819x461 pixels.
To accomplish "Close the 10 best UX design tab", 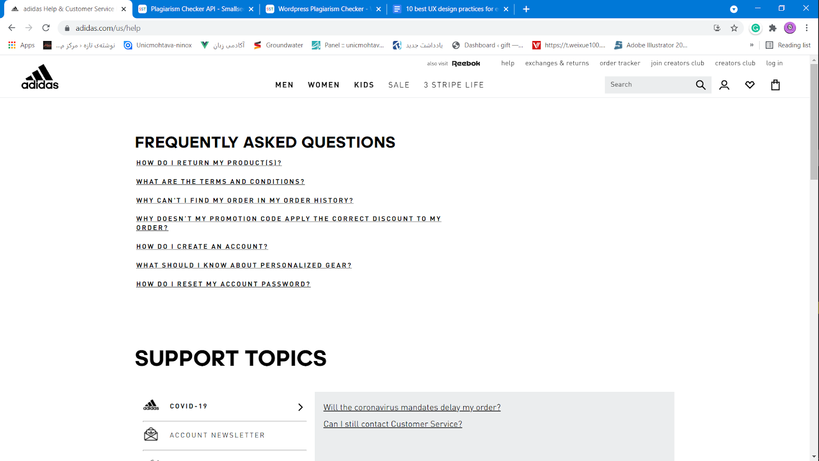I will point(506,9).
